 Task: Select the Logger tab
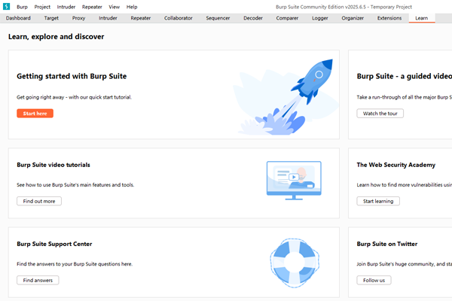(x=320, y=17)
